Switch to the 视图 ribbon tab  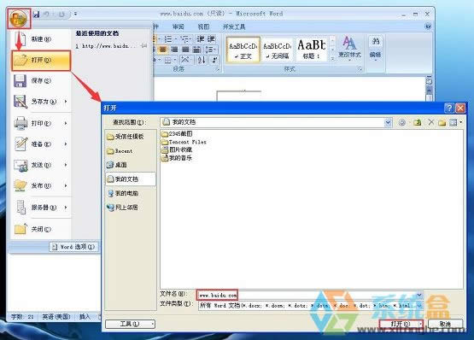tap(203, 26)
